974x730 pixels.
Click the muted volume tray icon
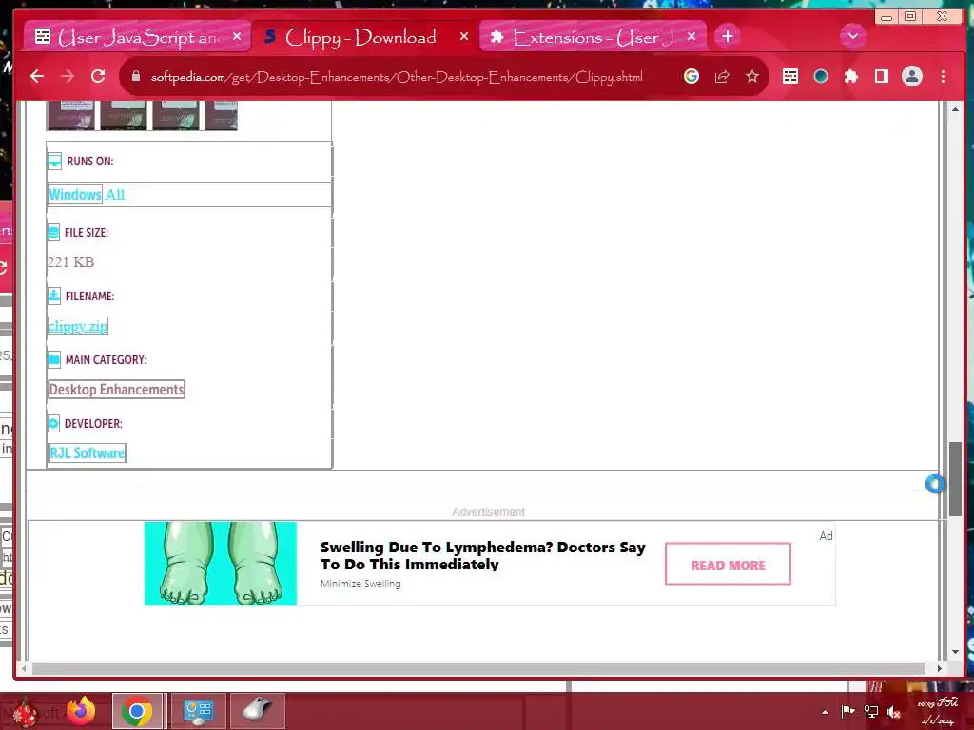pos(894,711)
